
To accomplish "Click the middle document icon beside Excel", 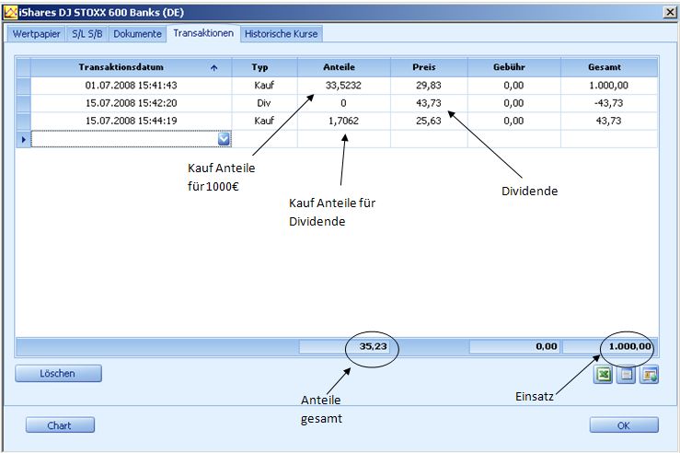I will [x=627, y=375].
